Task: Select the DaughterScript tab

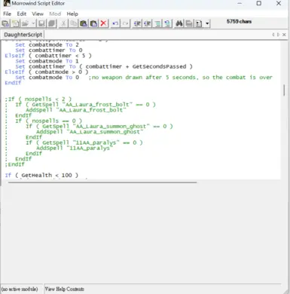Action: [23, 35]
